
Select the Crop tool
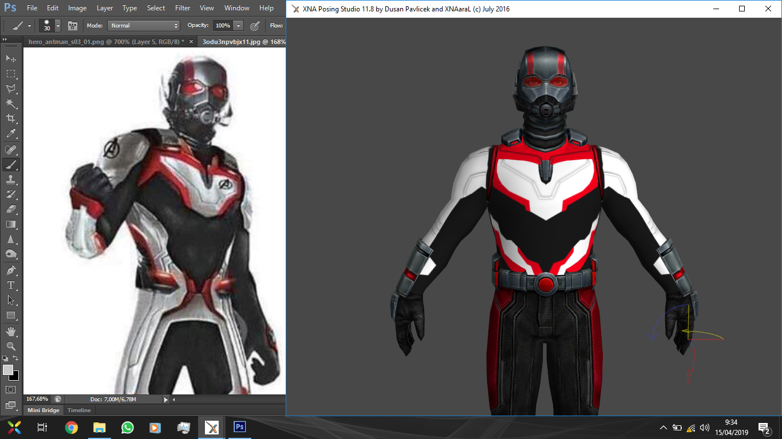pyautogui.click(x=11, y=118)
